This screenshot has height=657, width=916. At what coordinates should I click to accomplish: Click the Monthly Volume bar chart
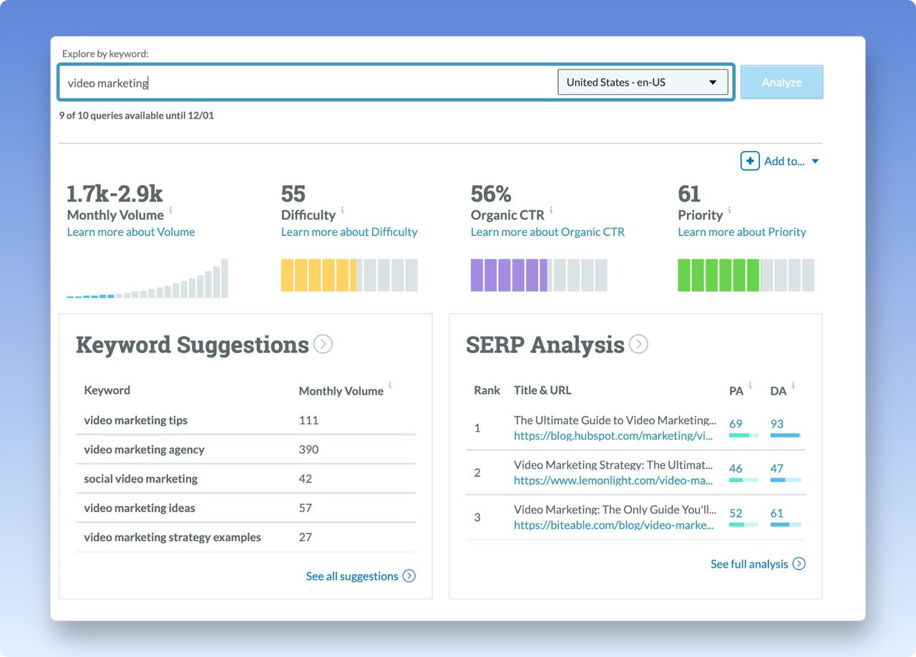point(147,278)
